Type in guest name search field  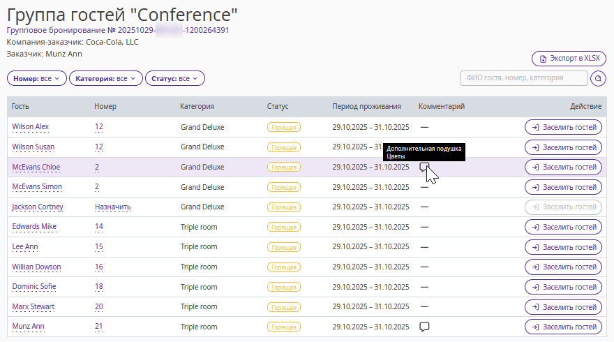tap(523, 78)
